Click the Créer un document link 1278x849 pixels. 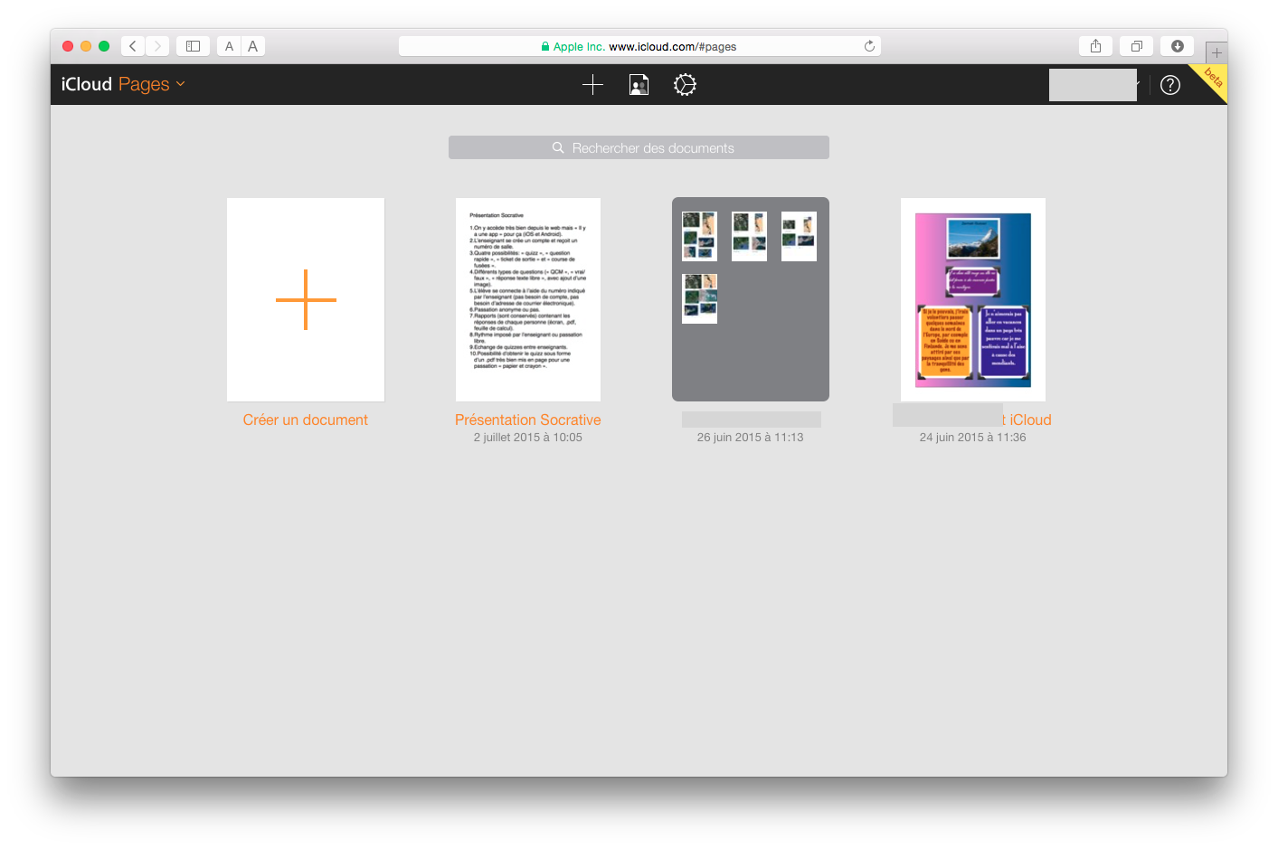click(x=305, y=420)
